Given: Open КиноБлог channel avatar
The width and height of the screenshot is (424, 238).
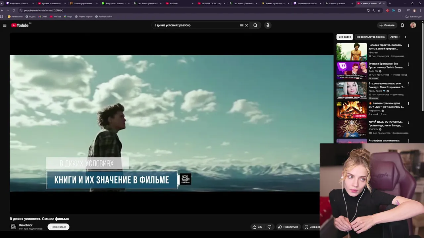Looking at the screenshot, I should click(x=13, y=227).
